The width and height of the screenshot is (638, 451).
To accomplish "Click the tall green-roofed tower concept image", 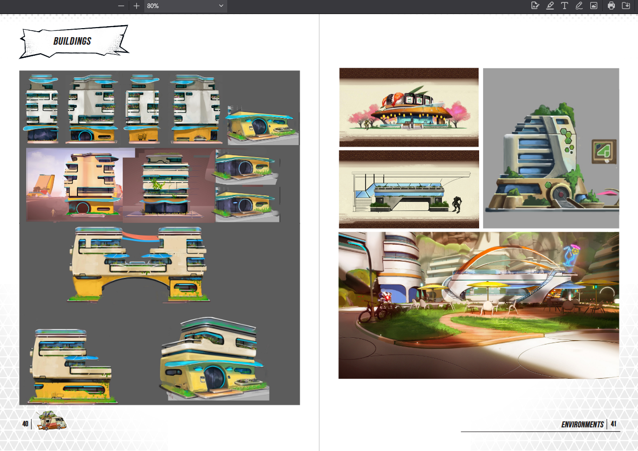I will click(x=551, y=148).
